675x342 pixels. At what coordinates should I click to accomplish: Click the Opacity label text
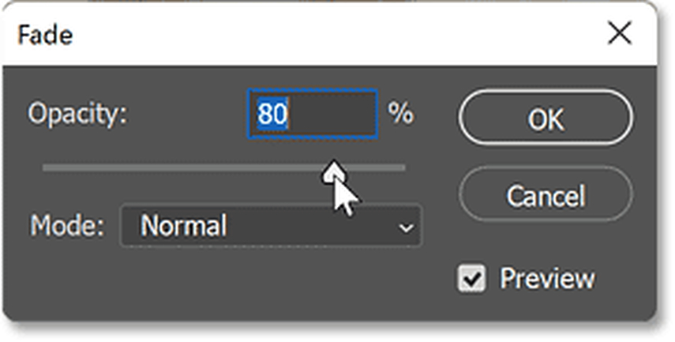click(77, 115)
